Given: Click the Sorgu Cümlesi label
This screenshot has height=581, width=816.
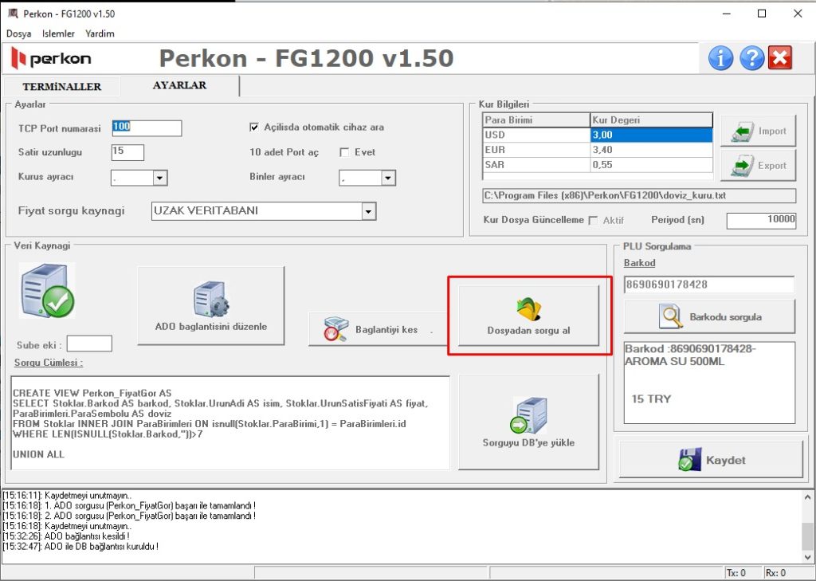Looking at the screenshot, I should coord(49,363).
